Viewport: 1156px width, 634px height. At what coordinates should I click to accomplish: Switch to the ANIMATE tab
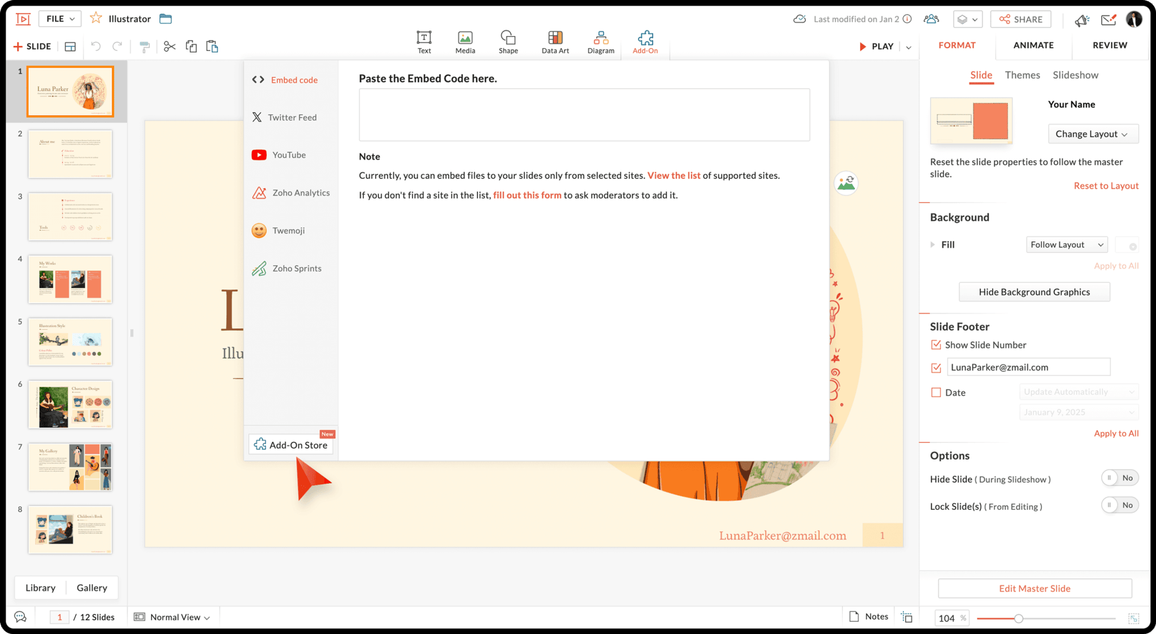pyautogui.click(x=1033, y=45)
